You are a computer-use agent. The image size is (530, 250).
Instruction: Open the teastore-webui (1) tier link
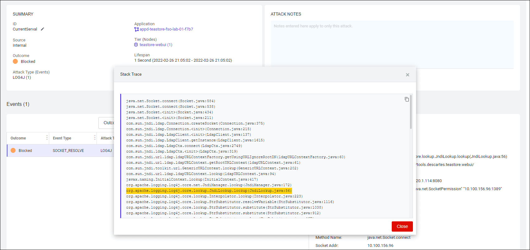pyautogui.click(x=156, y=45)
